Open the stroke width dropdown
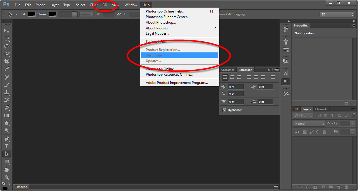The width and height of the screenshot is (358, 191). point(75,14)
